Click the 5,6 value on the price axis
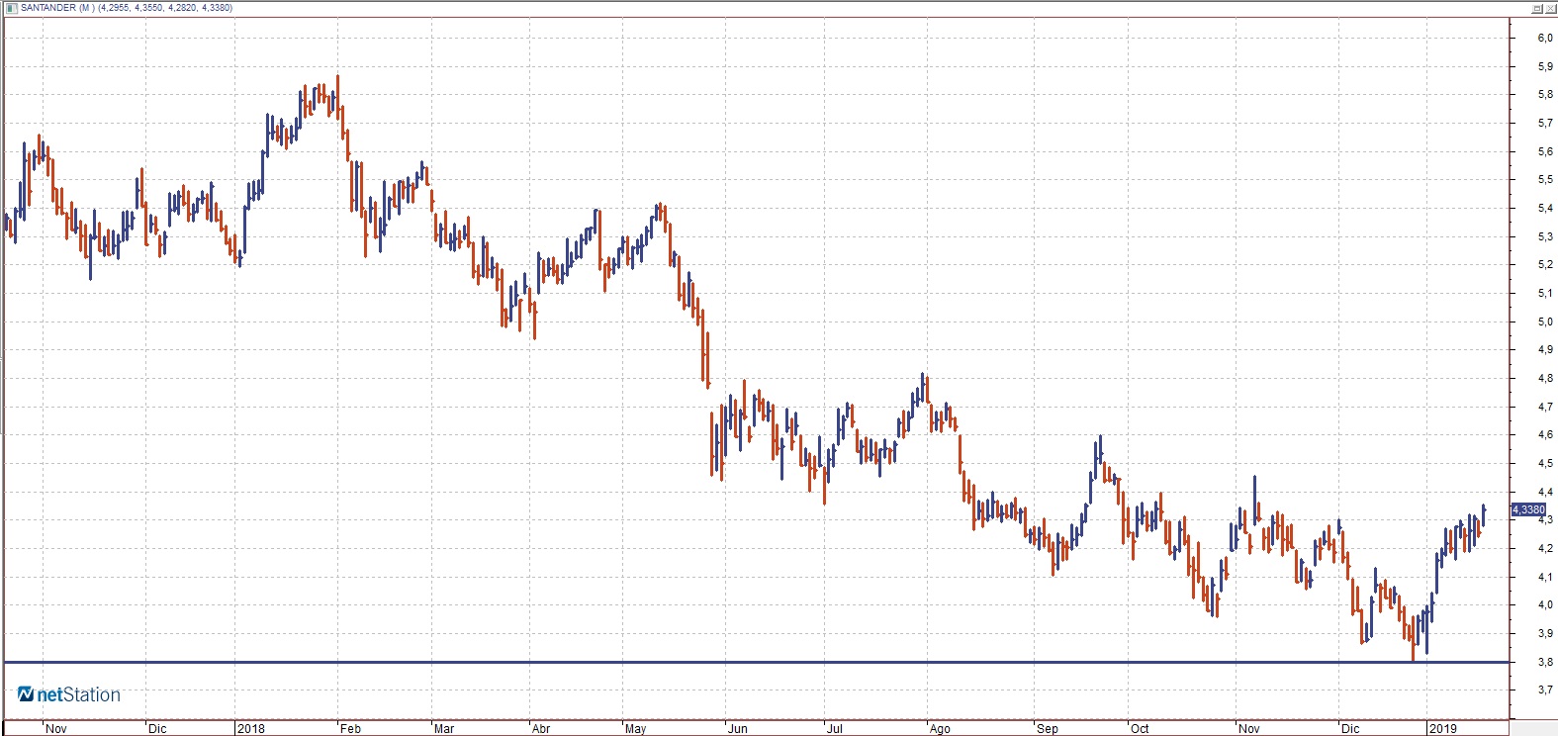1558x736 pixels. [x=1545, y=152]
